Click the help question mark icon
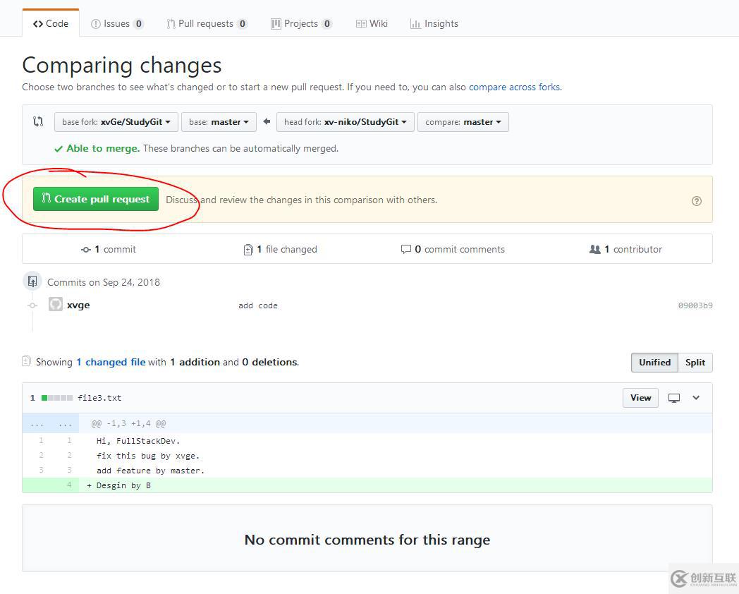 697,201
